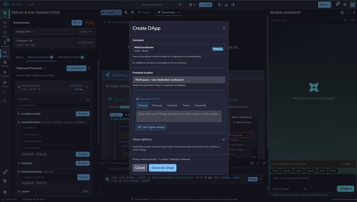This screenshot has height=202, width=357.
Task: Transact the fundVault function
Action: [x=83, y=163]
